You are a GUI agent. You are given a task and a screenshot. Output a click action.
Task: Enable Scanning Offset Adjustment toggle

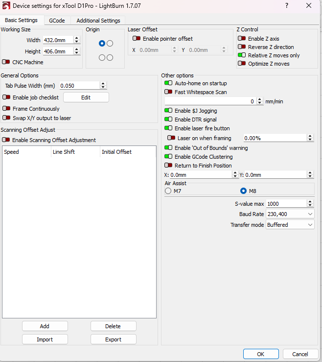pos(6,140)
